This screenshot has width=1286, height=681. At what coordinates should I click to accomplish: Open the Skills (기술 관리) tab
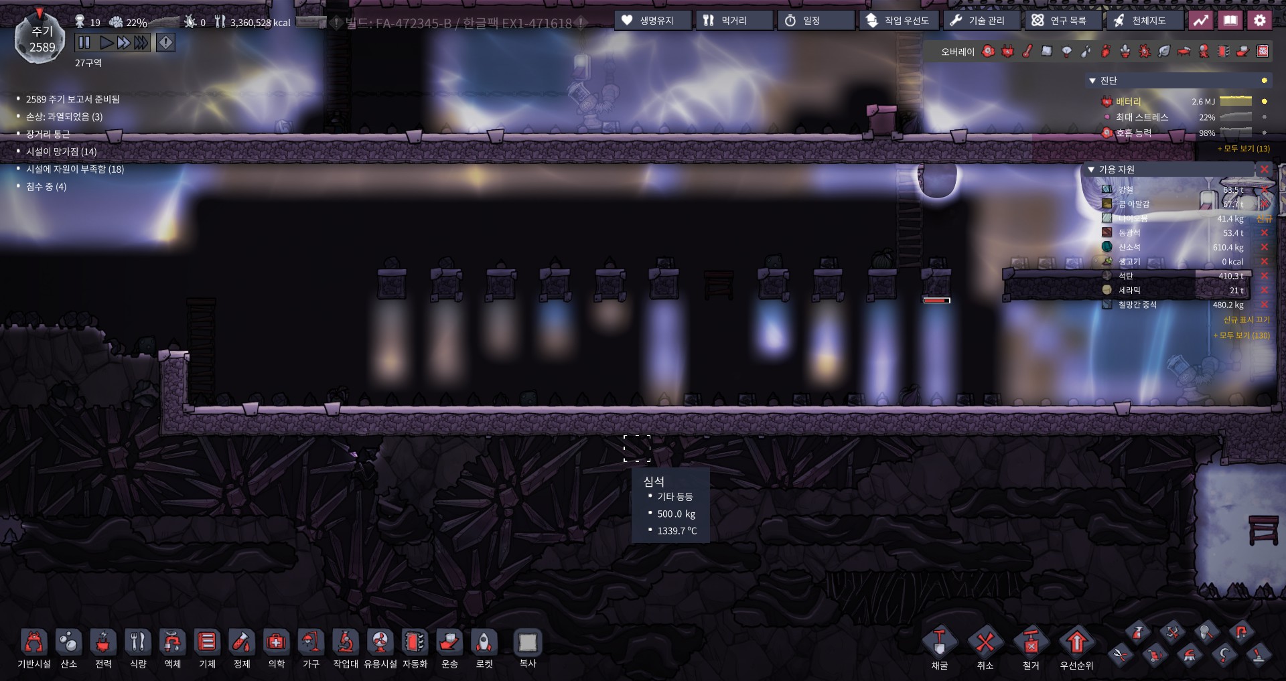981,21
